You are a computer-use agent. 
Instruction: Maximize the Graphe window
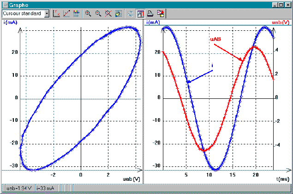[x=281, y=4]
